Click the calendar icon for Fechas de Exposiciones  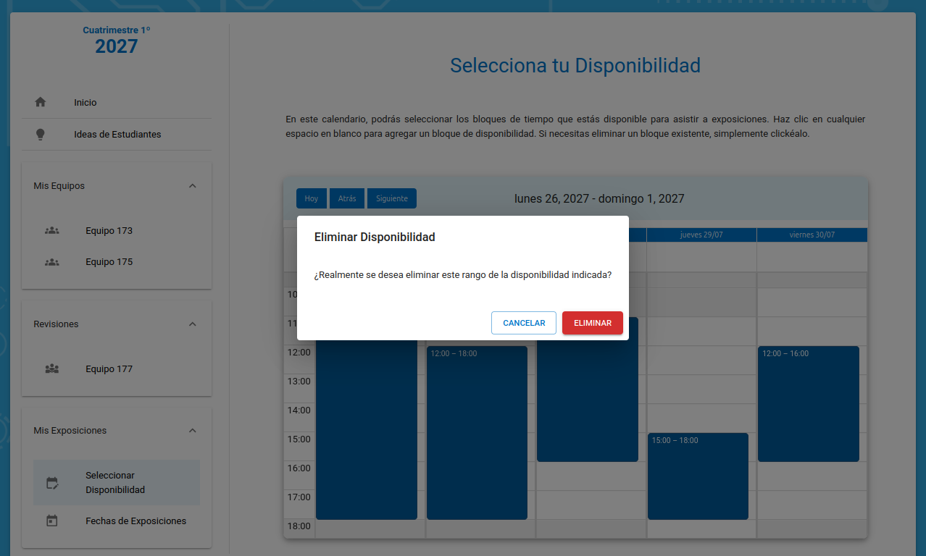pos(51,521)
